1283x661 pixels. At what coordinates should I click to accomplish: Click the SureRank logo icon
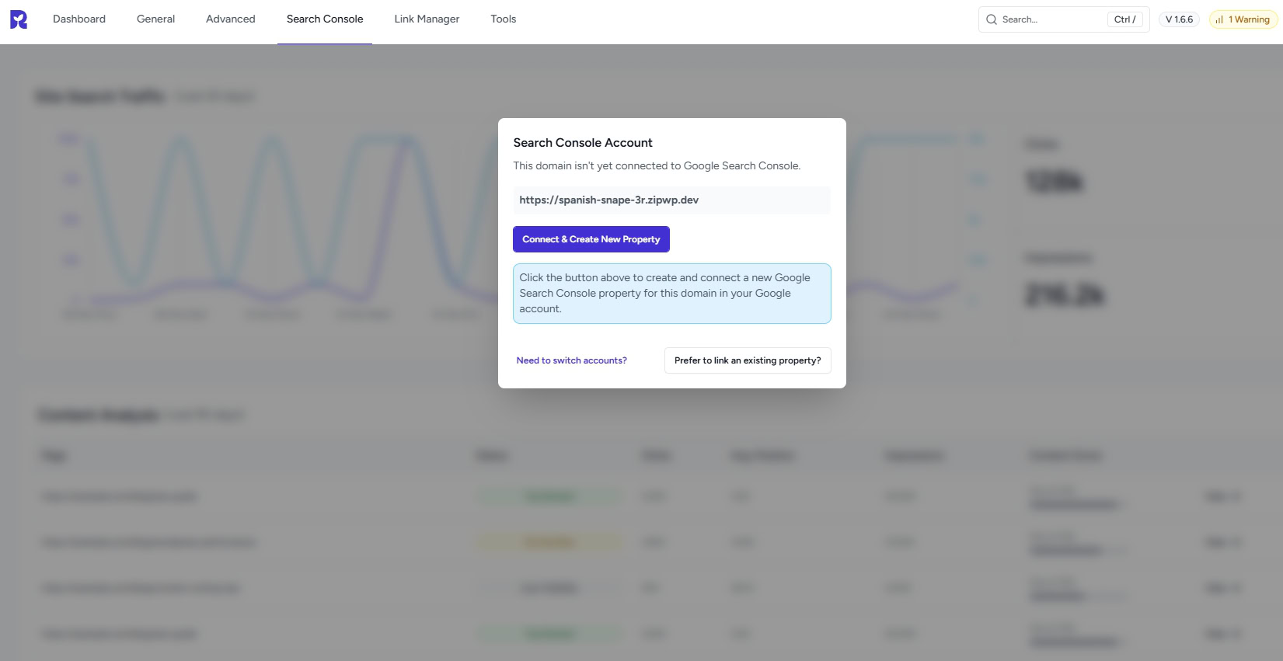coord(19,19)
